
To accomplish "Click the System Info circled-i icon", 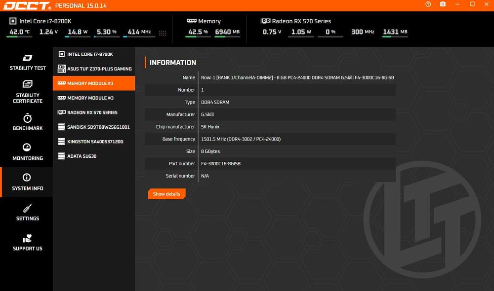I will coord(27,178).
